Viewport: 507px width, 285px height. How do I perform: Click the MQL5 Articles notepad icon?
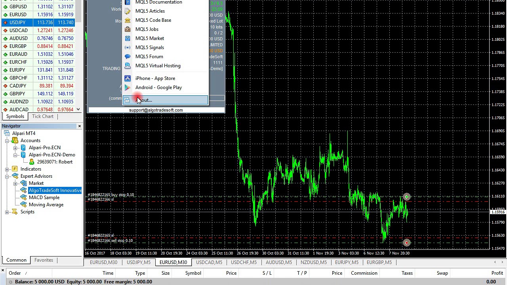(128, 11)
